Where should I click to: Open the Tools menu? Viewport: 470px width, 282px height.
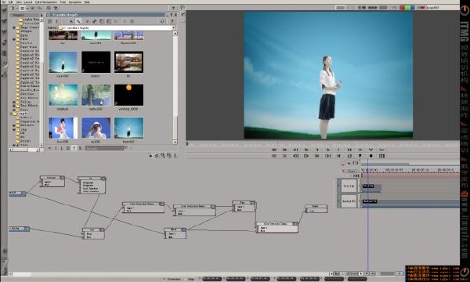[x=63, y=2]
